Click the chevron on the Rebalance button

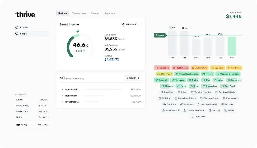coord(139,24)
